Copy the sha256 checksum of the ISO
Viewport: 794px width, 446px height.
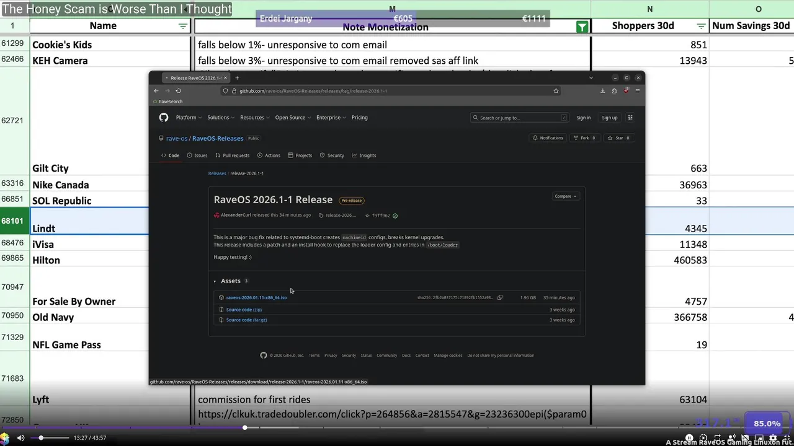[500, 297]
